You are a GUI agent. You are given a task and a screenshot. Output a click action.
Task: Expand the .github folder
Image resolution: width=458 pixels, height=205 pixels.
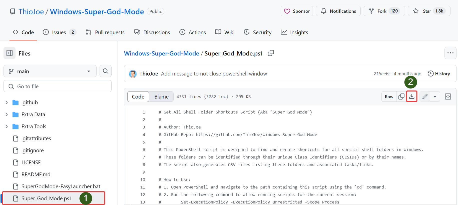coord(7,102)
